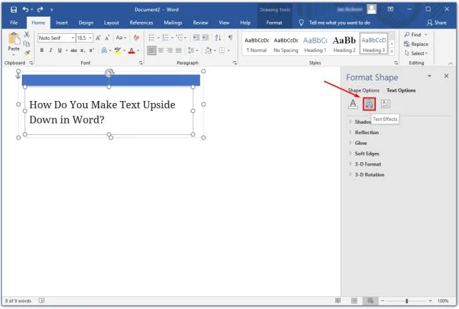
Task: Toggle strikethrough formatting
Action: pyautogui.click(x=74, y=51)
